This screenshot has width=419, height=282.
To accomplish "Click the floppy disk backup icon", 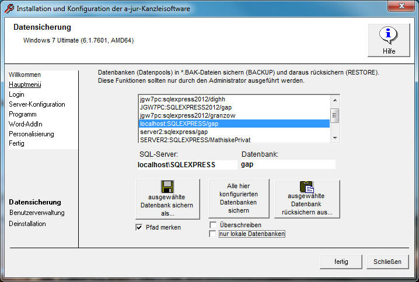I will point(167,187).
